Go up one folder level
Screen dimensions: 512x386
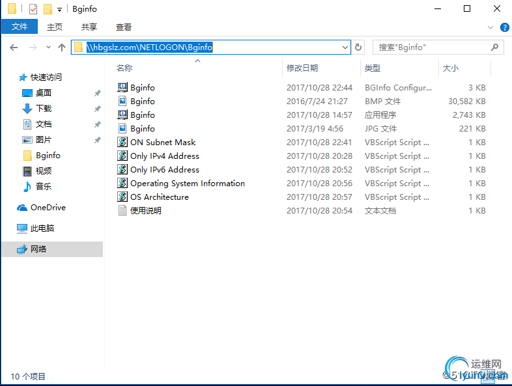point(62,48)
